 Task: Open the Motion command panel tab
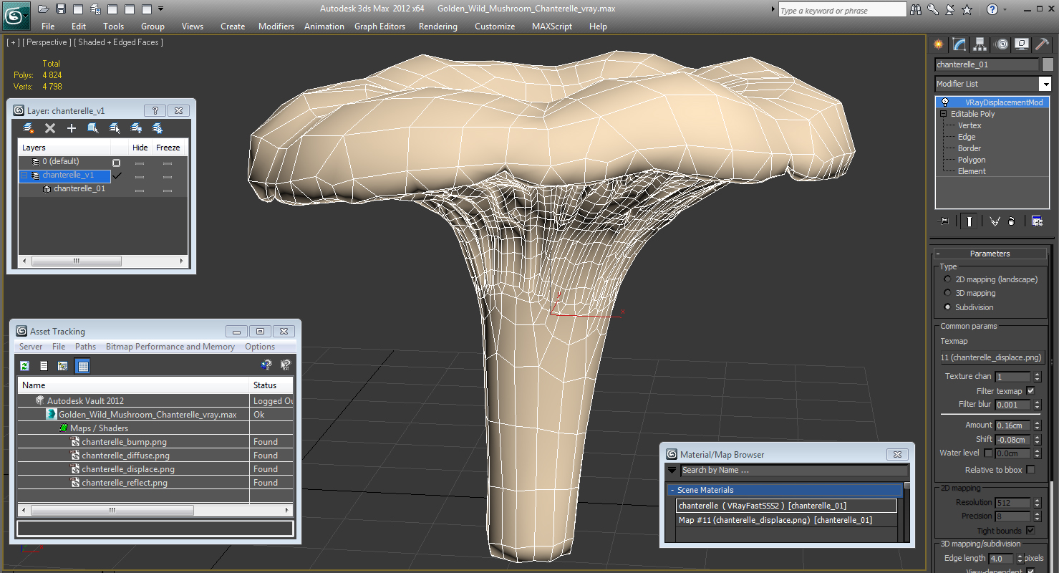coord(1002,44)
